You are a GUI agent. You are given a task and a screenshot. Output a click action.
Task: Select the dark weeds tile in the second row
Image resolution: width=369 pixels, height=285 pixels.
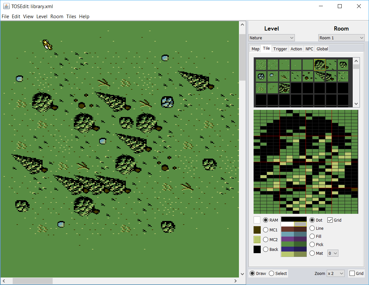(x=296, y=76)
